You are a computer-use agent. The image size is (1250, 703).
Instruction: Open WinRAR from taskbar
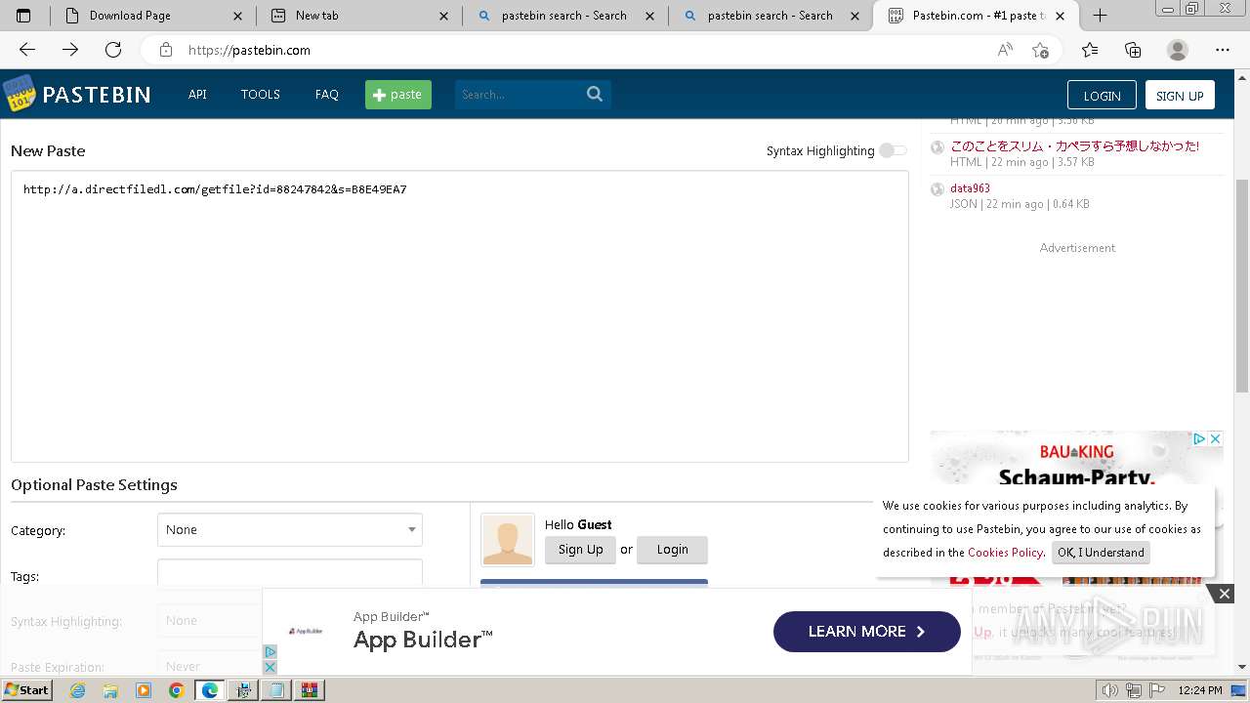pyautogui.click(x=310, y=690)
